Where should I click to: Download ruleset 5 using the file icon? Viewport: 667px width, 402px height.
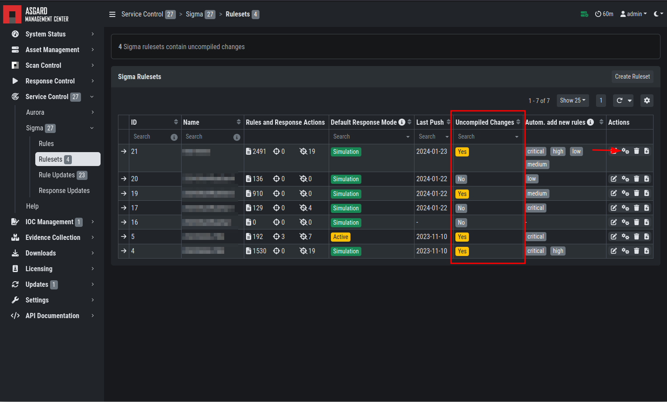pos(647,237)
